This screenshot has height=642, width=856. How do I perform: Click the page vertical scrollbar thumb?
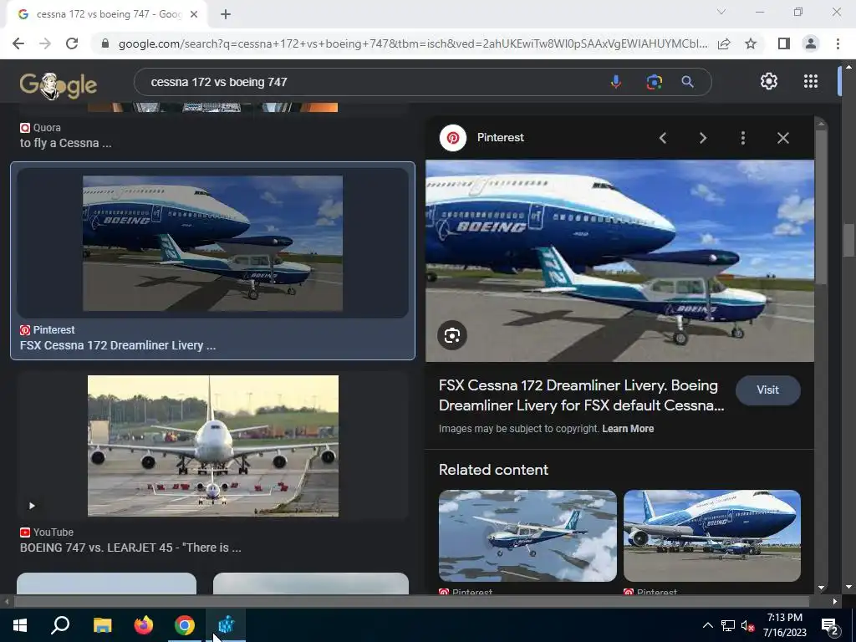pos(848,239)
